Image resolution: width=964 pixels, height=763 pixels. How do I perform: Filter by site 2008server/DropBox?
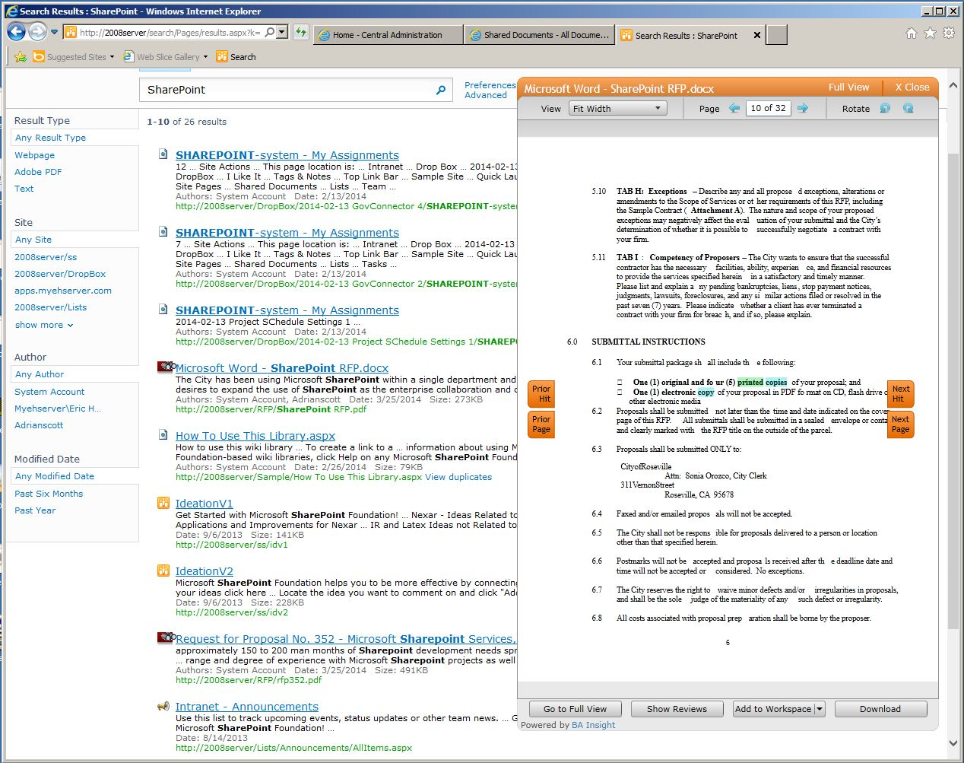[x=60, y=274]
